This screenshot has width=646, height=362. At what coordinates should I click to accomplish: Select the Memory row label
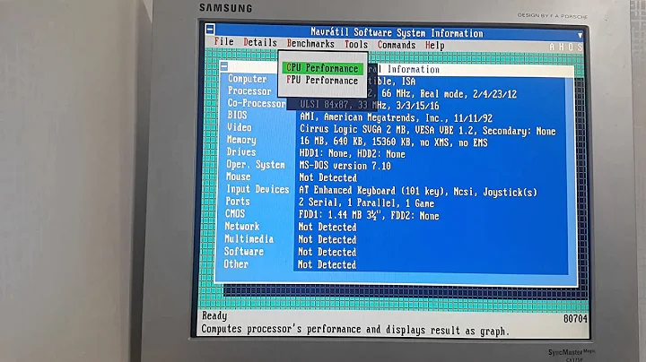pos(241,140)
